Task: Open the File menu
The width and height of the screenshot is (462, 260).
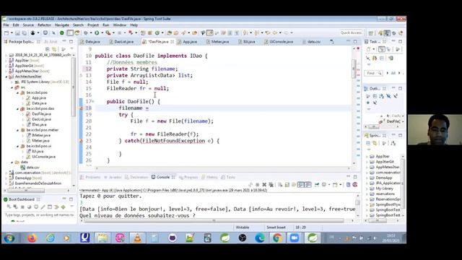Action: 6,25
